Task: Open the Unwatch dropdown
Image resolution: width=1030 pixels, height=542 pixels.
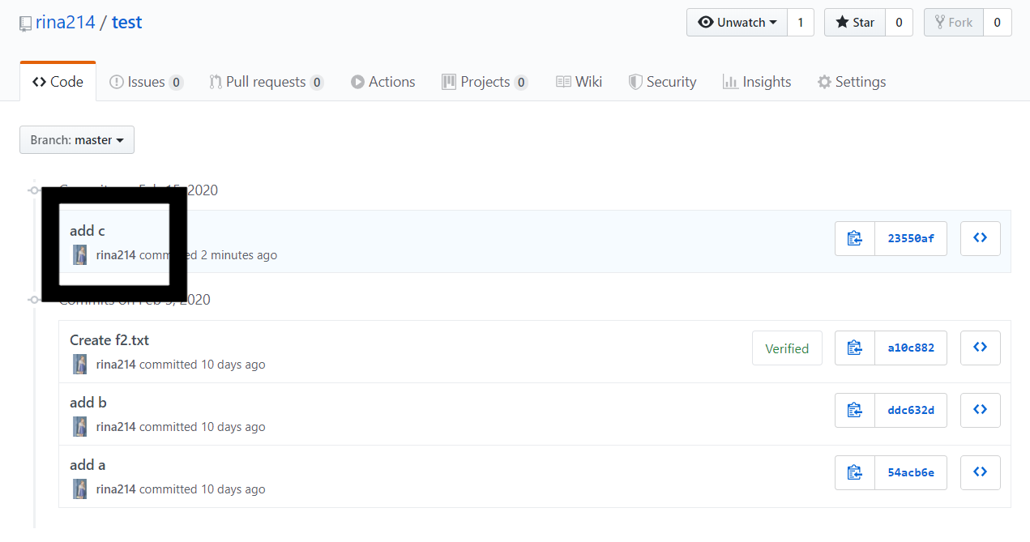Action: point(737,23)
